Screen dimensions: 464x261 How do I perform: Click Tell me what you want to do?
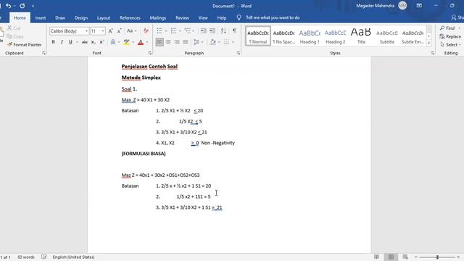(273, 17)
